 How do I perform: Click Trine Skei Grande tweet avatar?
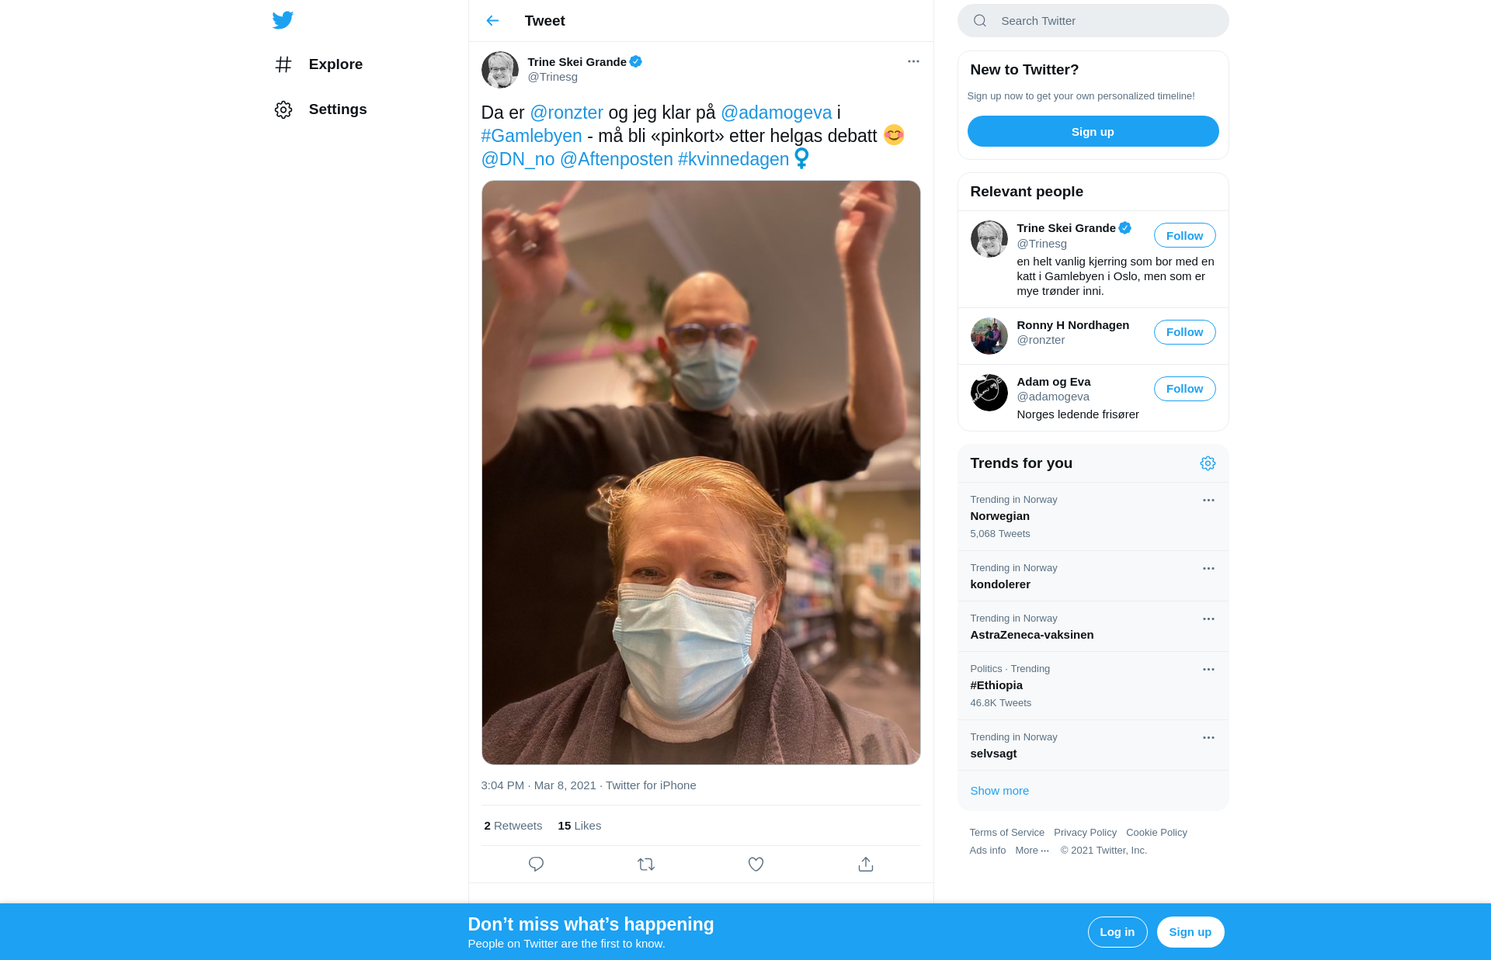tap(500, 70)
